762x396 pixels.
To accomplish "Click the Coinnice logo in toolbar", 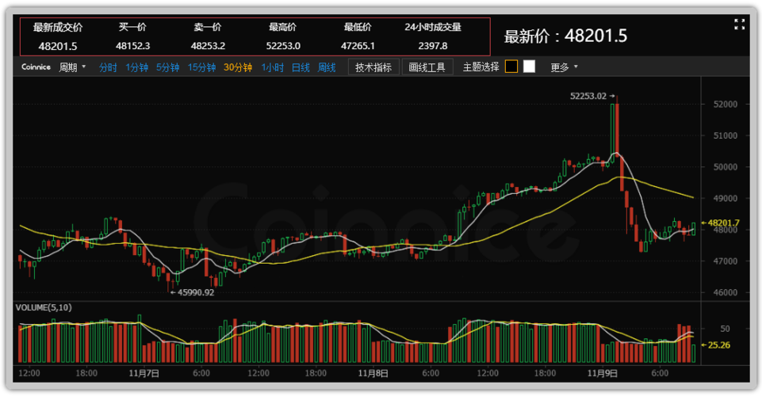I will click(35, 67).
